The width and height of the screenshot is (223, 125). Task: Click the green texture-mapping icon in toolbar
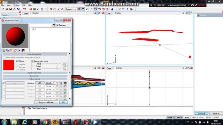34,9
